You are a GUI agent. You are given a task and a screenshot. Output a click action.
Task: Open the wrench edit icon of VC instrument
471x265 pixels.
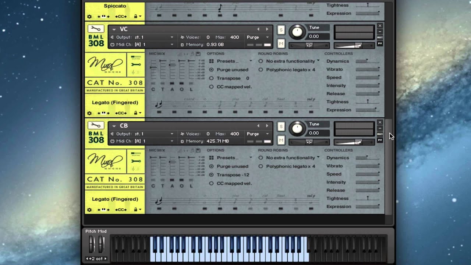96,29
